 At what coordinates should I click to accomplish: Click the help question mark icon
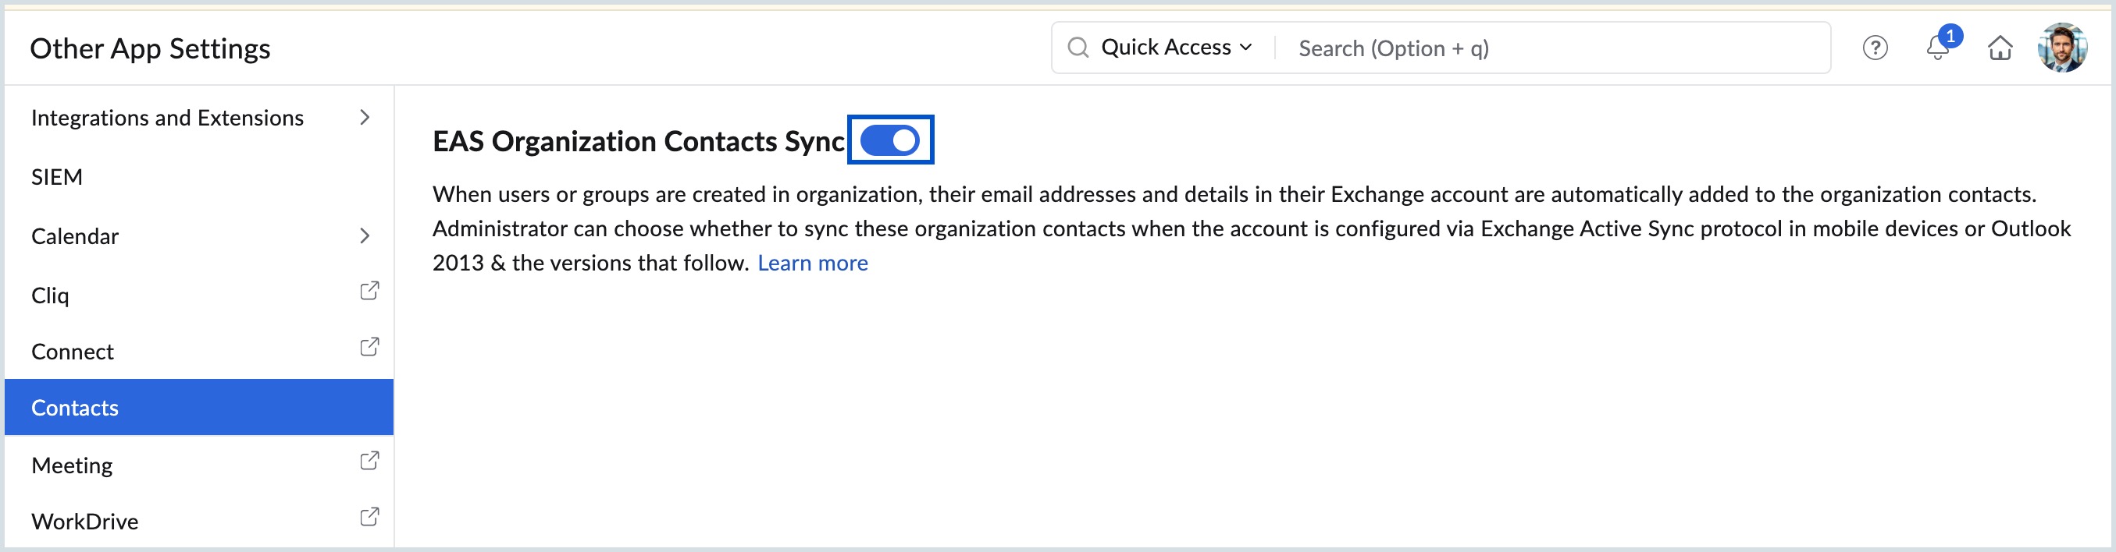(x=1875, y=48)
